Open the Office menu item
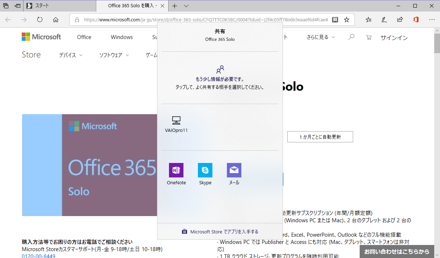This screenshot has width=440, height=258. [84, 37]
